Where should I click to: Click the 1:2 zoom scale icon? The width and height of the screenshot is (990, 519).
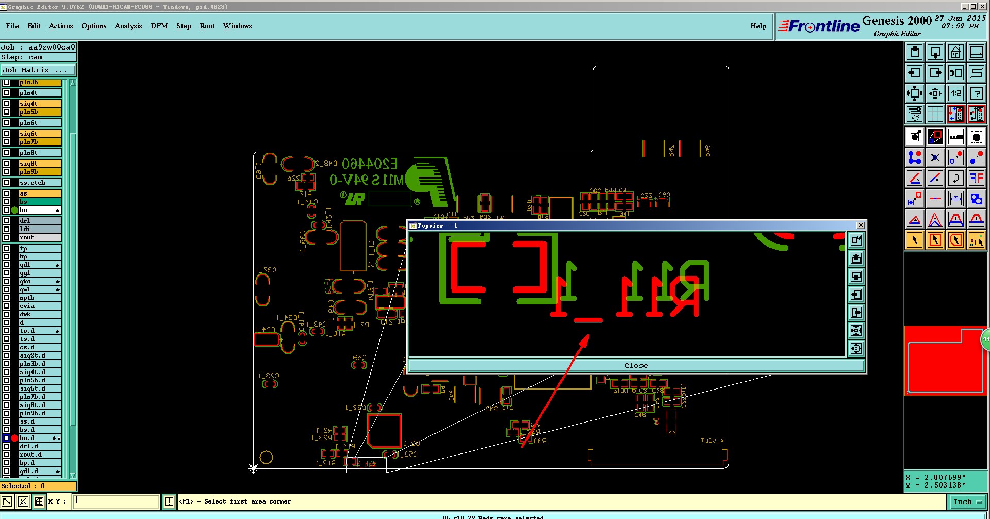pos(956,93)
